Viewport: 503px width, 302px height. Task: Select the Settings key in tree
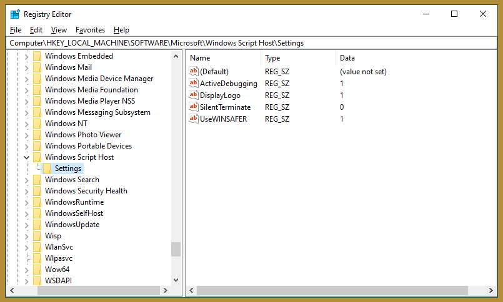(x=68, y=168)
